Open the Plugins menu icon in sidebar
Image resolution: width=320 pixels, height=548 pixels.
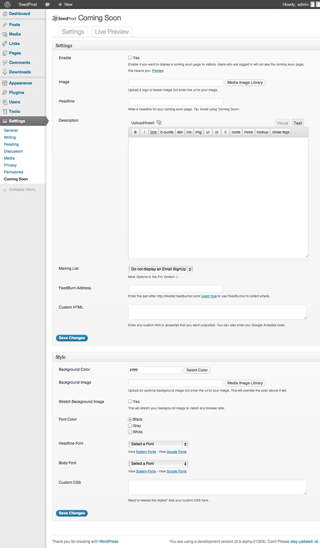(5, 92)
